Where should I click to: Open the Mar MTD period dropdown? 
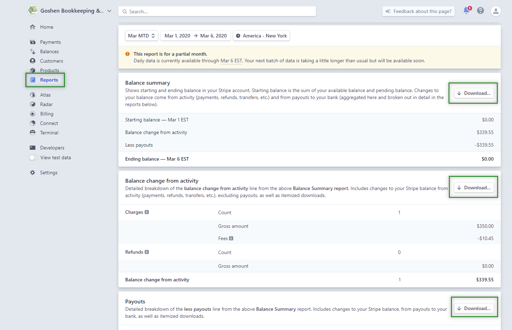(x=141, y=35)
